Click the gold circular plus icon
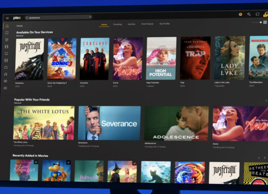 [x=240, y=14]
